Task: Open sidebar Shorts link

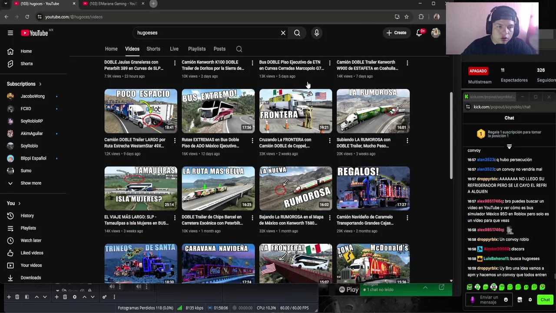Action: pos(26,63)
